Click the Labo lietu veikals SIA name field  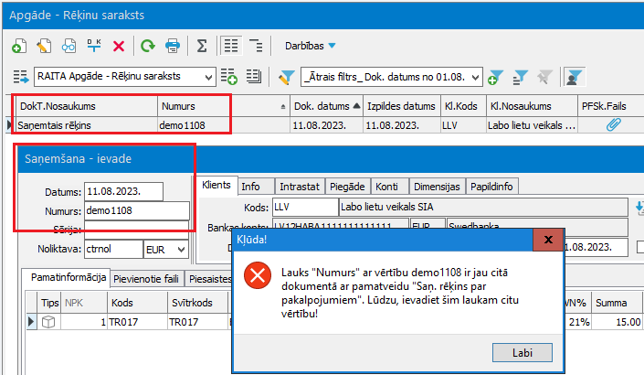pos(483,207)
